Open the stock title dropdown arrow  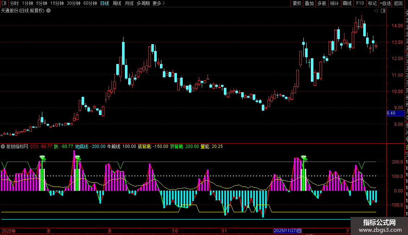pyautogui.click(x=48, y=11)
